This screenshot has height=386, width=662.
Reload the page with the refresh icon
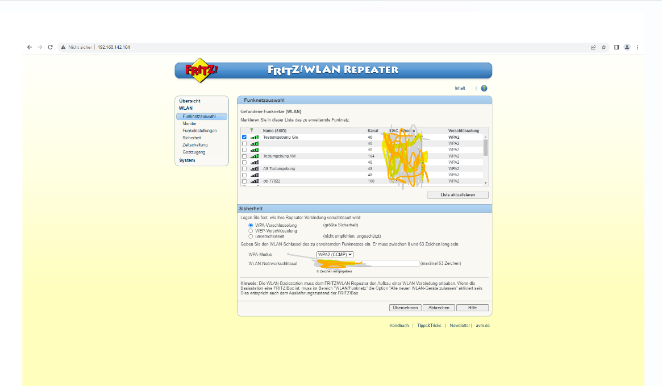pos(50,47)
